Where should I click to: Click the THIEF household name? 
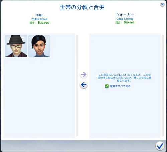click(x=39, y=15)
